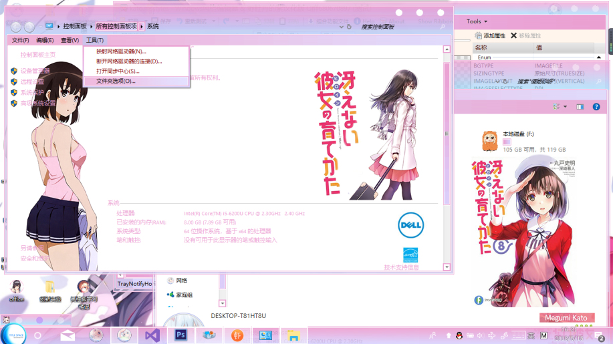Click the blue help icon in Explorer window
The image size is (613, 344).
pos(596,107)
